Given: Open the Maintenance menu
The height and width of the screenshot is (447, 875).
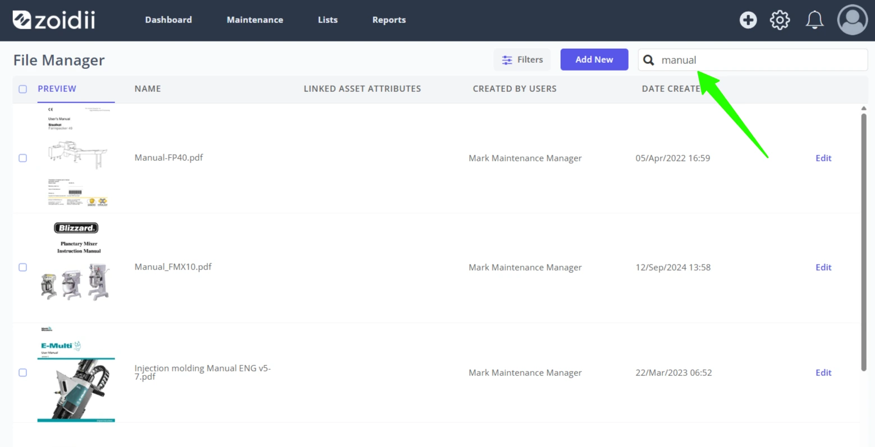Looking at the screenshot, I should (255, 20).
